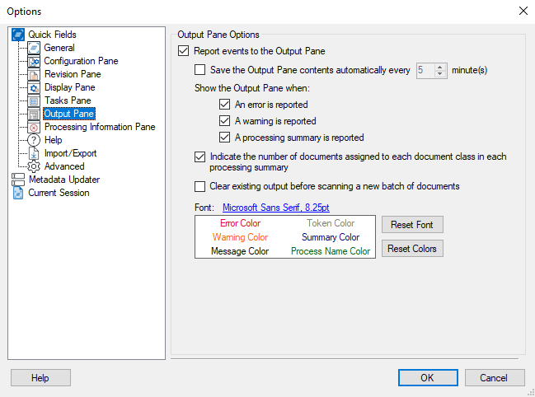Change the Message Color

[x=240, y=251]
